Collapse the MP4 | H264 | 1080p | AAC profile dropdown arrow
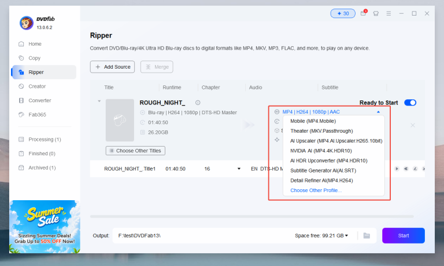Image resolution: width=444 pixels, height=266 pixels. 378,112
